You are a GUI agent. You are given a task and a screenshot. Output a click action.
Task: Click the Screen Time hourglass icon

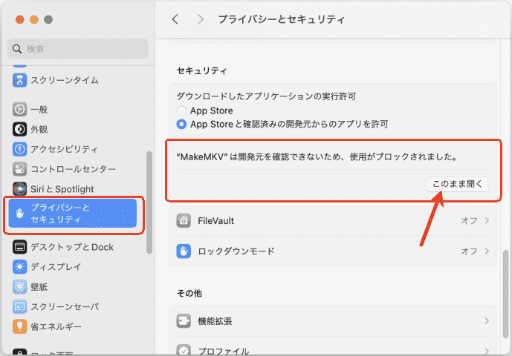[x=19, y=80]
